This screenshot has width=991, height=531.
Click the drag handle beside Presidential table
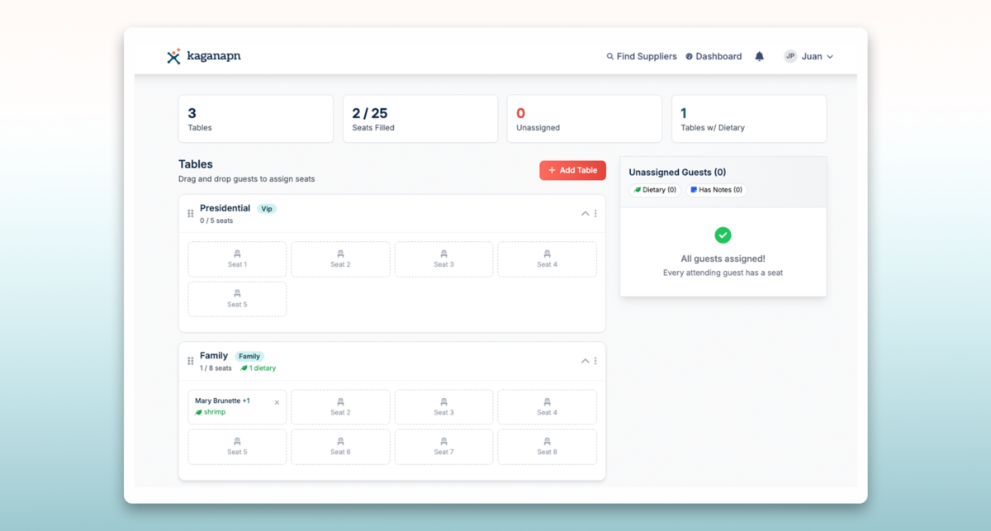tap(191, 213)
